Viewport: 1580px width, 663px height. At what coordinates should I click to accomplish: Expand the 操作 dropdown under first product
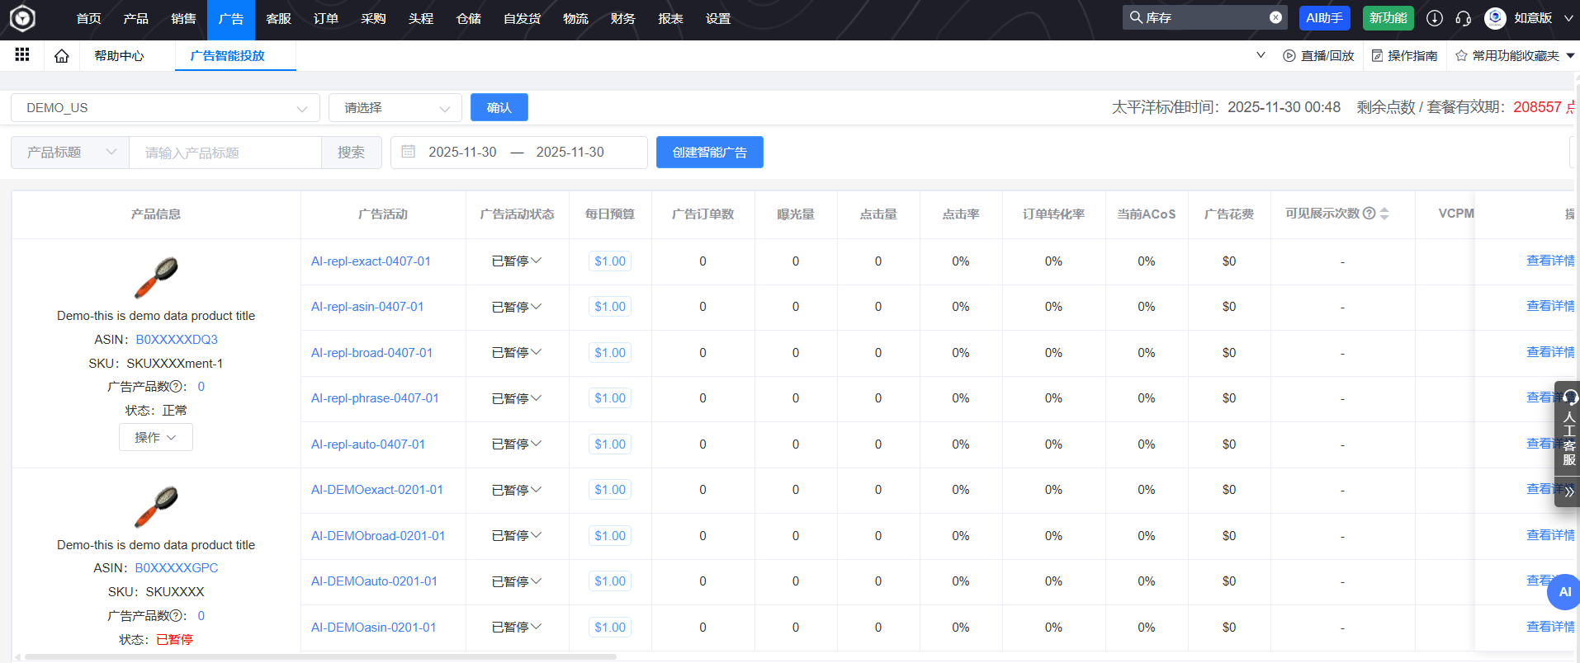pos(156,437)
